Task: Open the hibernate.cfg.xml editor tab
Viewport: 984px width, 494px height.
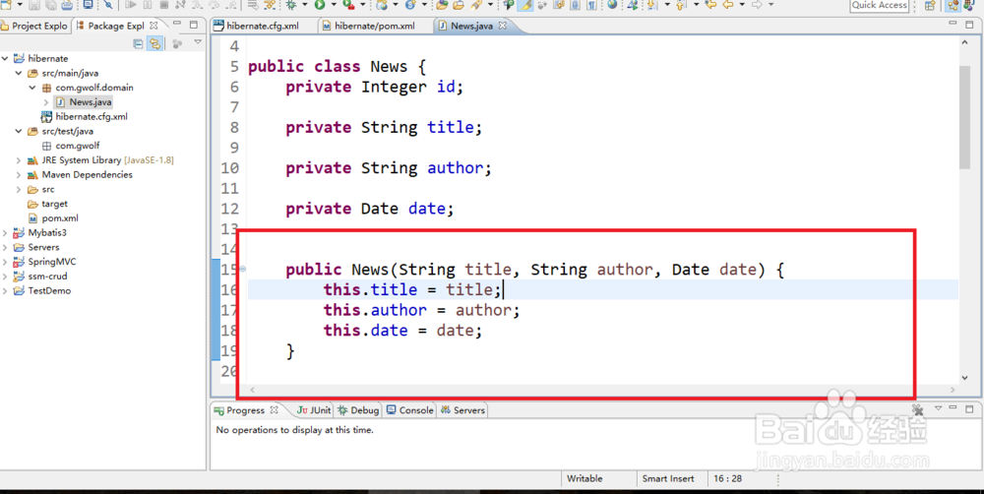Action: point(257,26)
